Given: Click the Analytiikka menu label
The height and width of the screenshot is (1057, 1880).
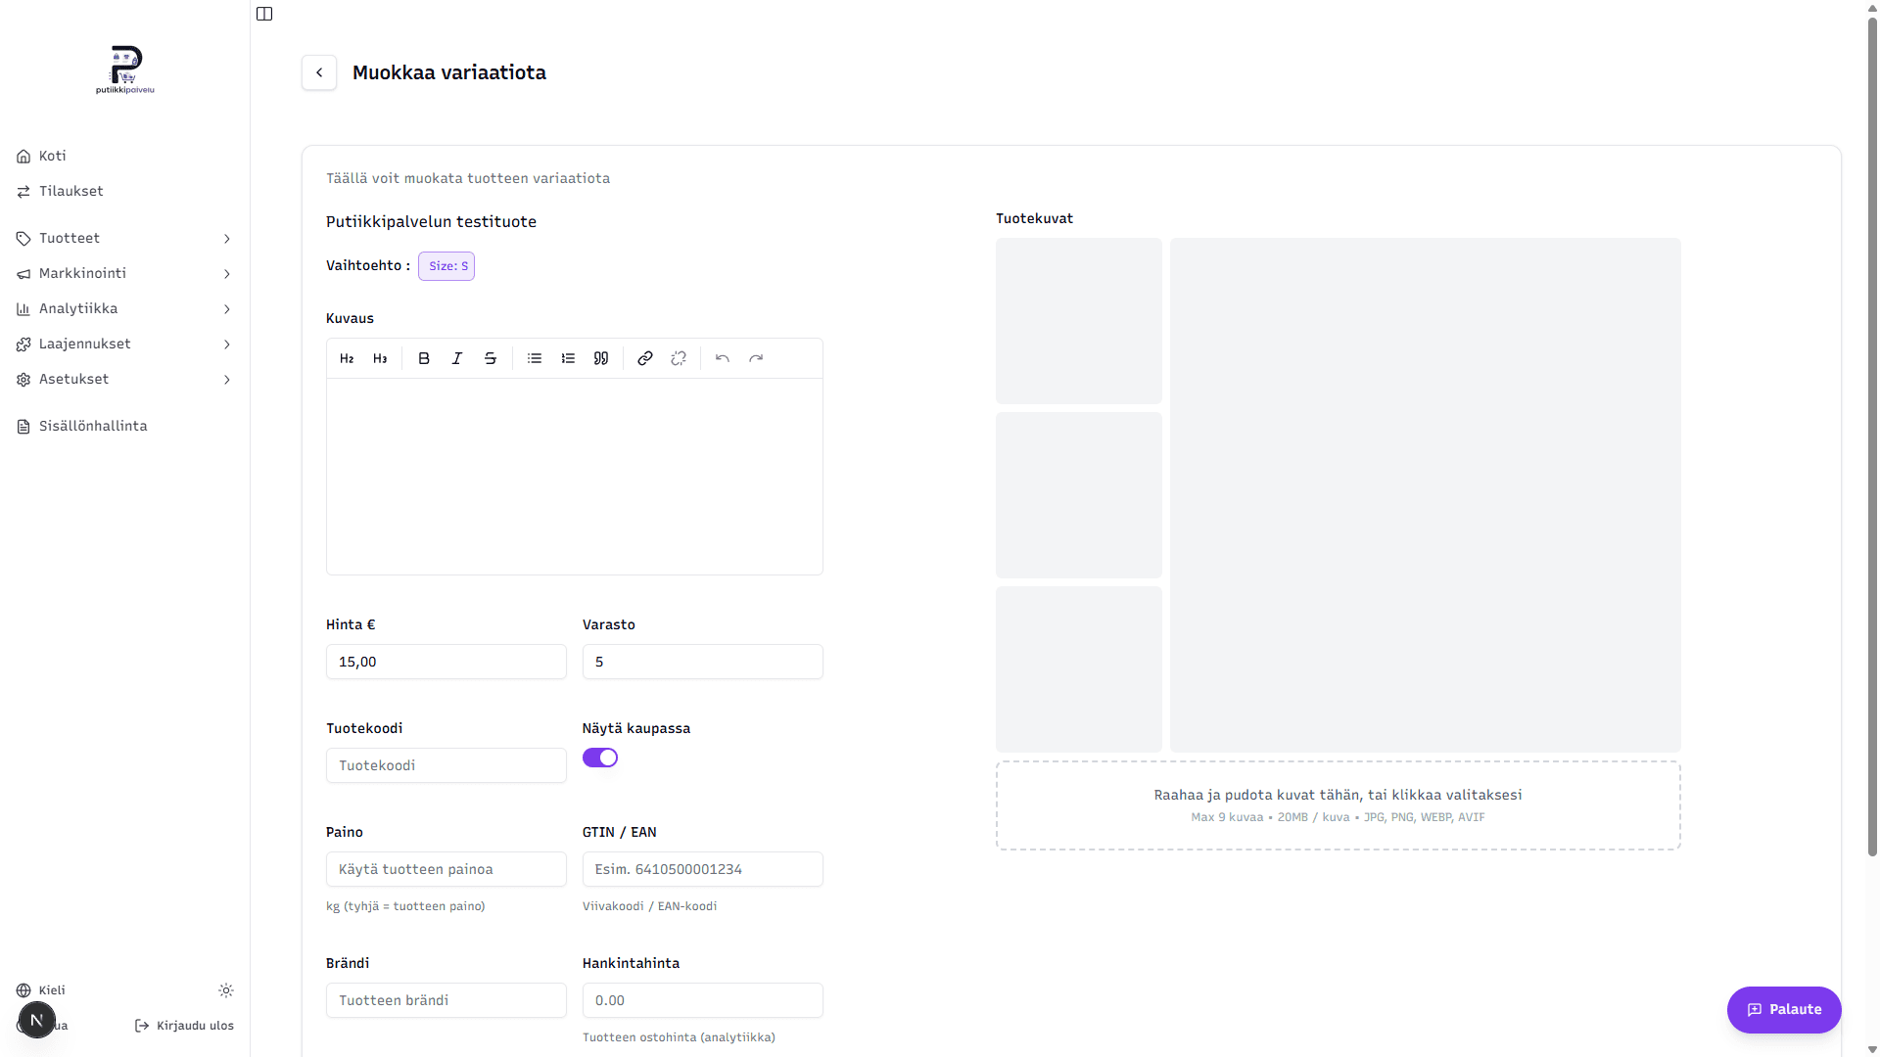Looking at the screenshot, I should point(78,308).
